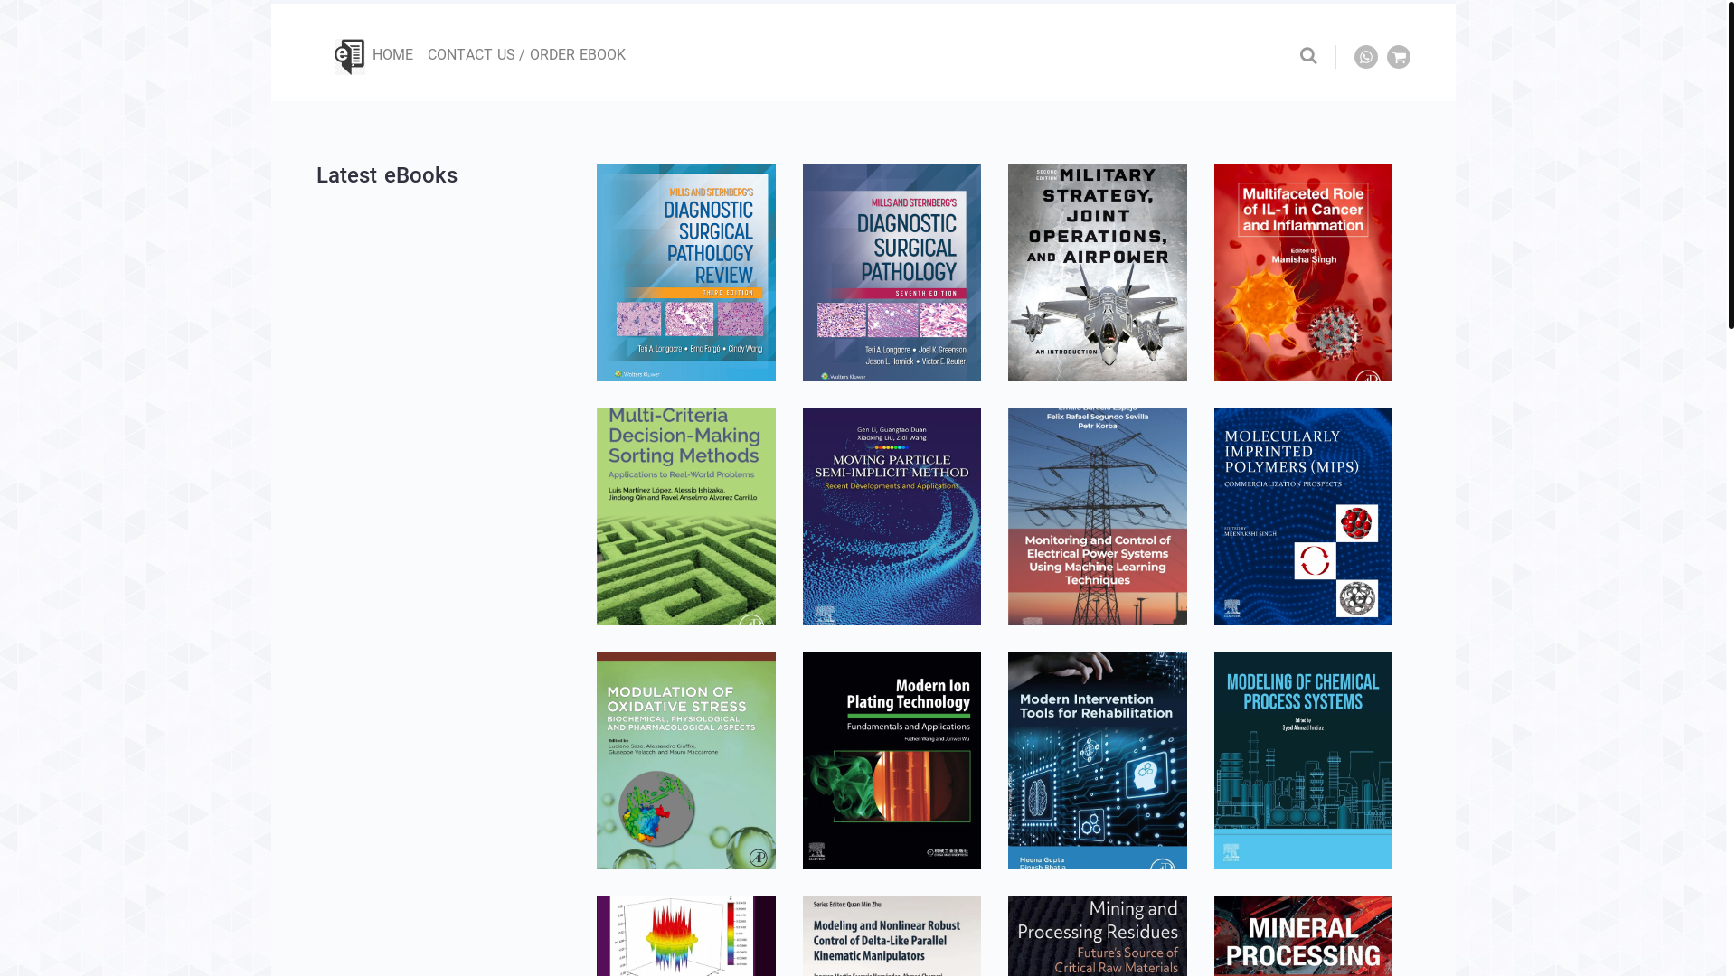
Task: Open Mineral Processing book cover
Action: coord(1303,936)
